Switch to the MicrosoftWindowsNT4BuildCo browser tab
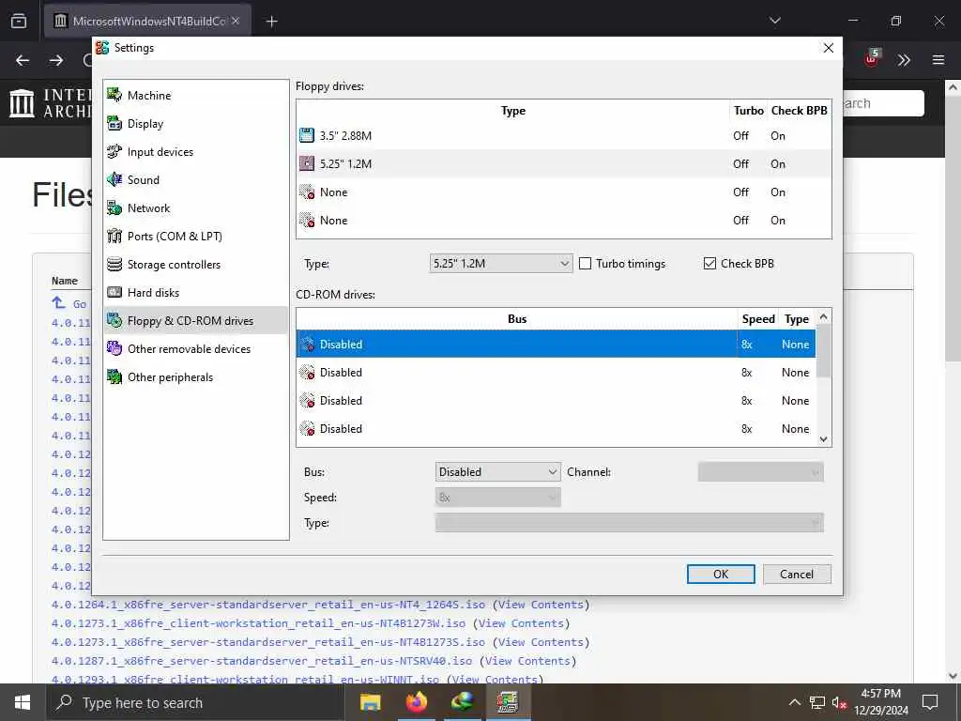 coord(147,21)
